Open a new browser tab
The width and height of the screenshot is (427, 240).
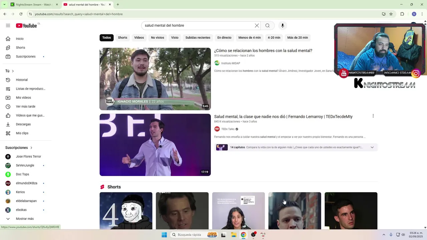[118, 5]
